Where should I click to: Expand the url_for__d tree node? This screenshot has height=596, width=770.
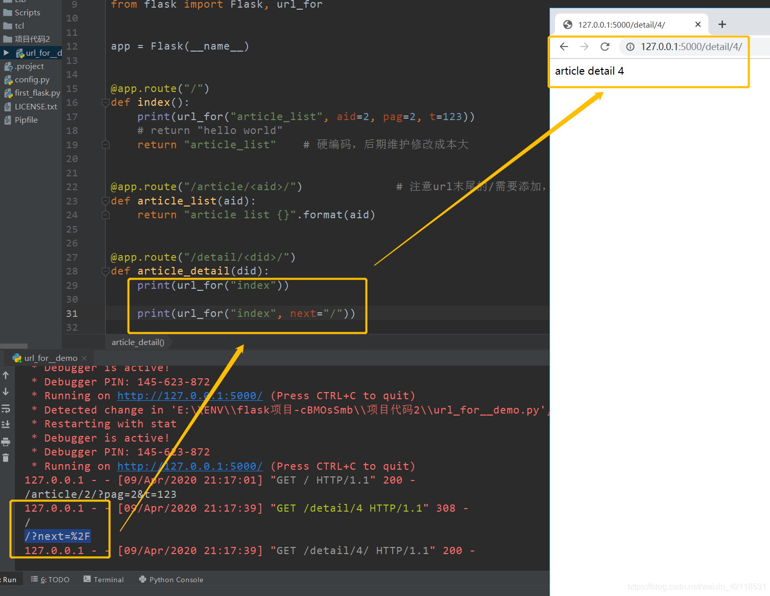tap(6, 53)
